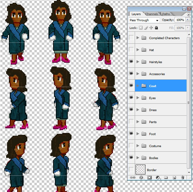Switch to the Channels tab
This screenshot has width=193, height=192.
click(x=151, y=14)
